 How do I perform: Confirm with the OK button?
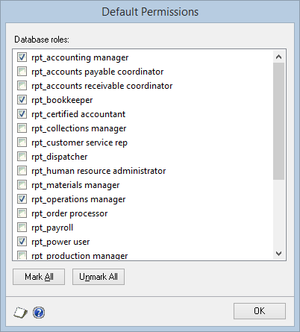pos(260,311)
